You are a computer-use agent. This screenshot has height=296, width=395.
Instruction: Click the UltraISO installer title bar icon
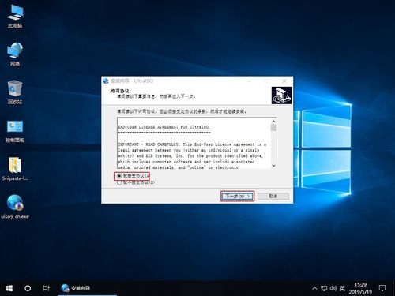106,81
